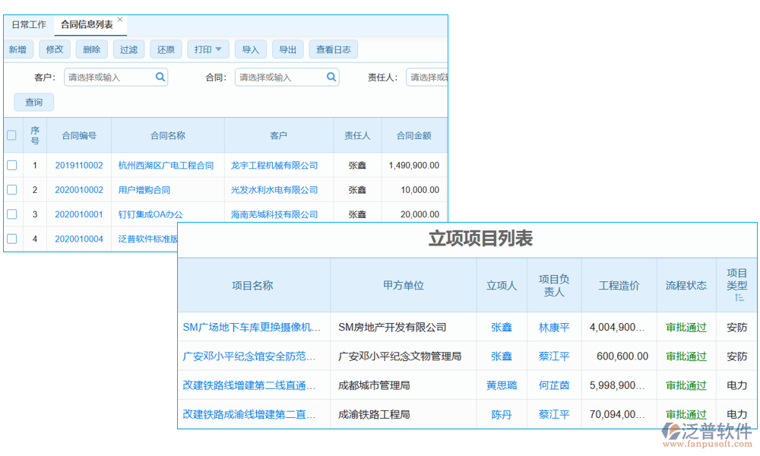
Task: Click the 审批通过 status link for SM广场 project
Action: point(686,327)
